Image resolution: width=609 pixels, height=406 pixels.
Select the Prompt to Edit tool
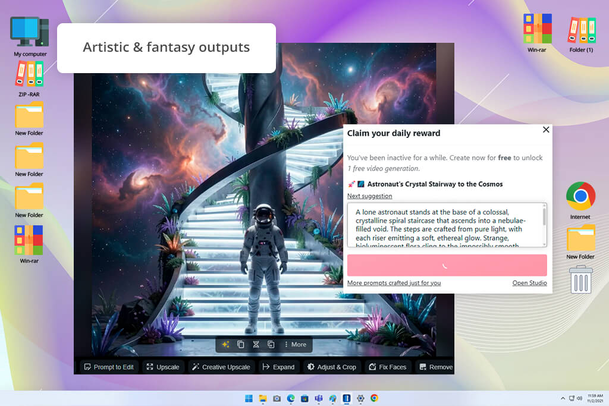[x=109, y=367]
